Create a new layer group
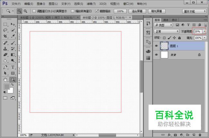209x138 pixels. point(188,135)
